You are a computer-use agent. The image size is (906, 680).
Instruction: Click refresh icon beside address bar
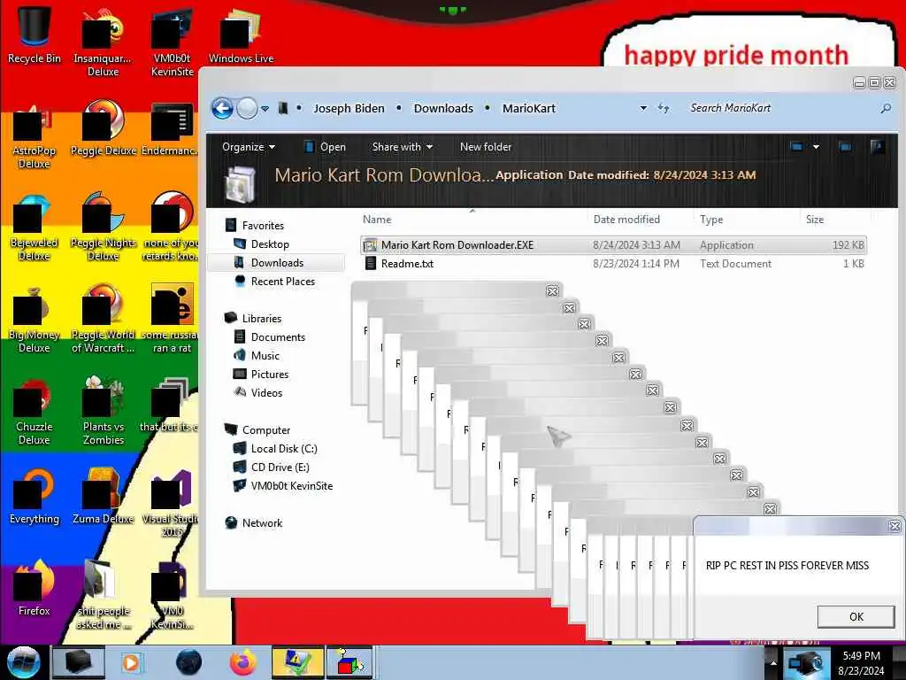pos(664,108)
